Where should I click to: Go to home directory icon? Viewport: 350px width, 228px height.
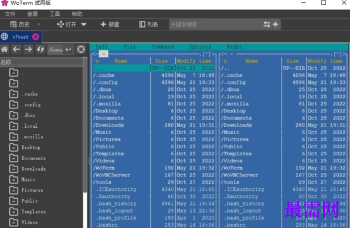pos(5,49)
